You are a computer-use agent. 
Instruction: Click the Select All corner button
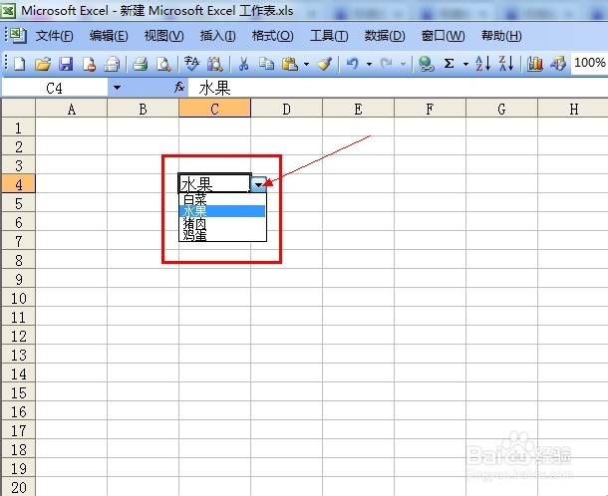pyautogui.click(x=18, y=108)
